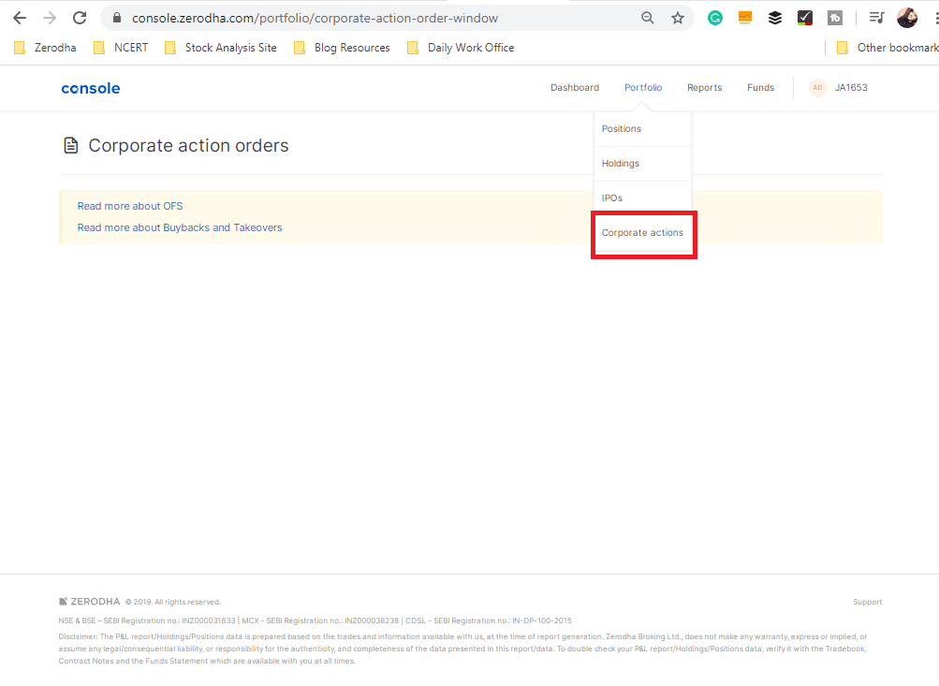Viewport: 939px width, 686px height.
Task: Click the padlock icon in address bar
Action: coord(117,18)
